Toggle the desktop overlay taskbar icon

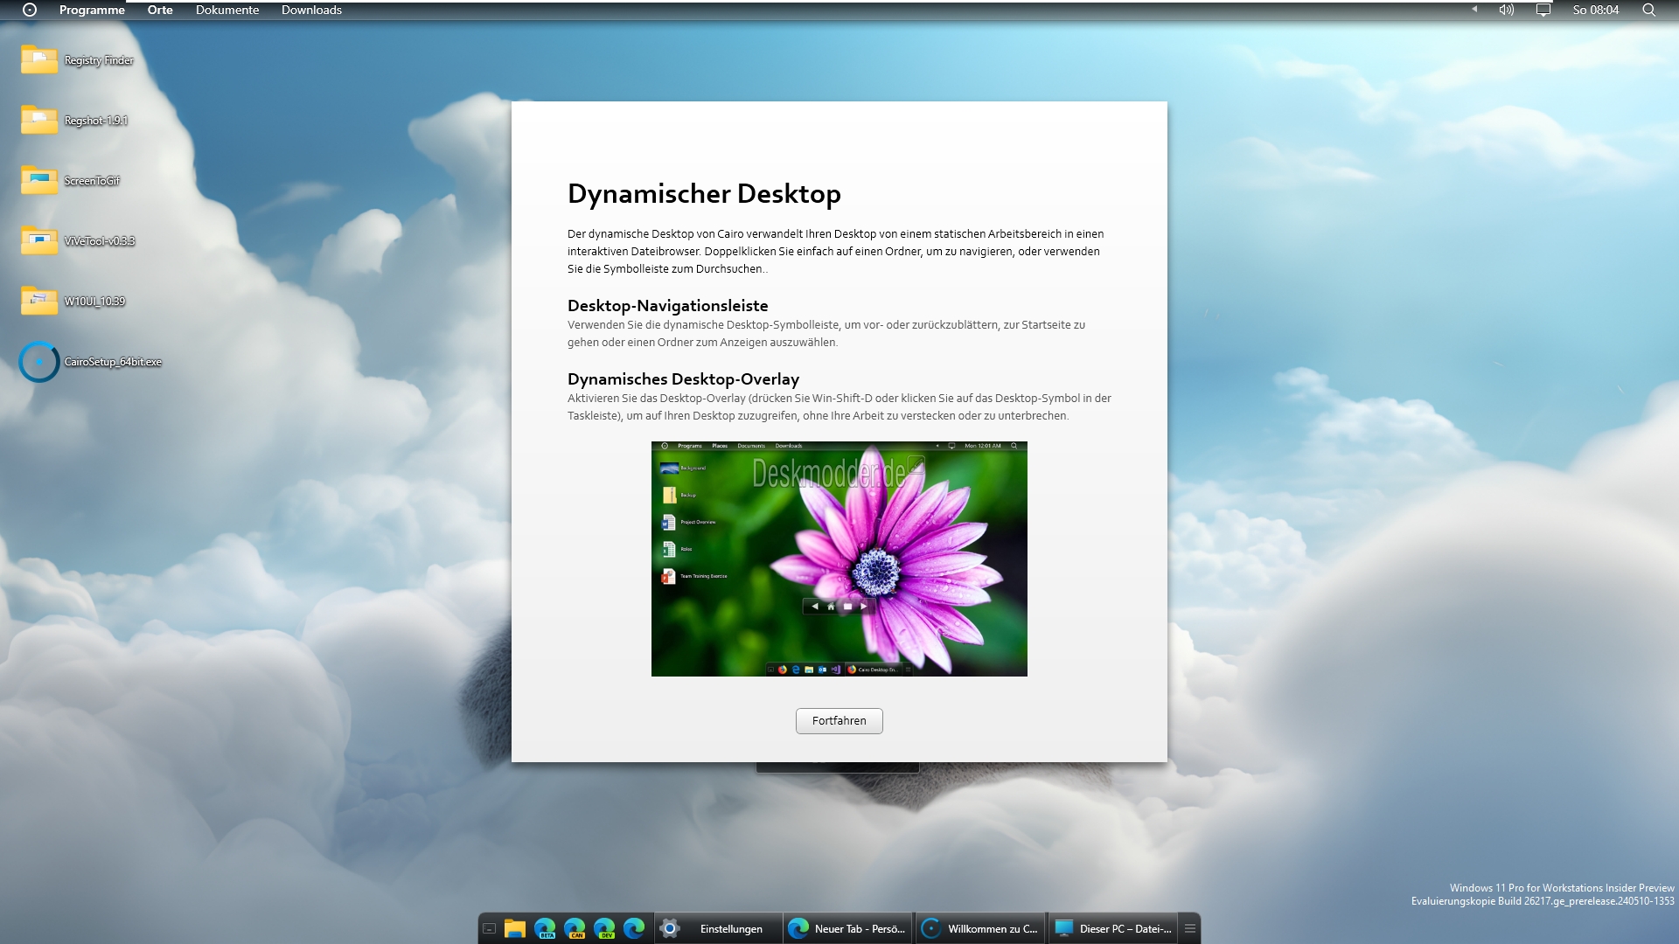click(x=490, y=928)
